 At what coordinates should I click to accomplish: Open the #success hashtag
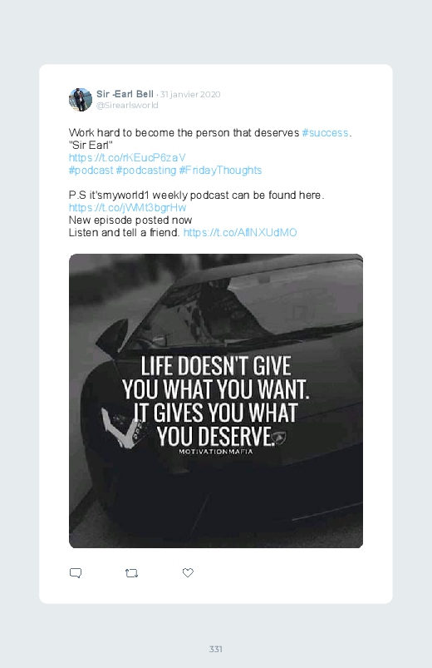325,133
